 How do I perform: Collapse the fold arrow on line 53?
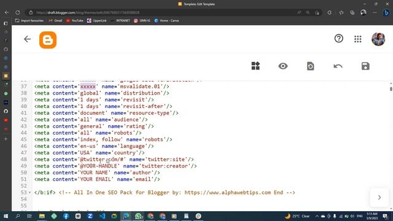30,193
